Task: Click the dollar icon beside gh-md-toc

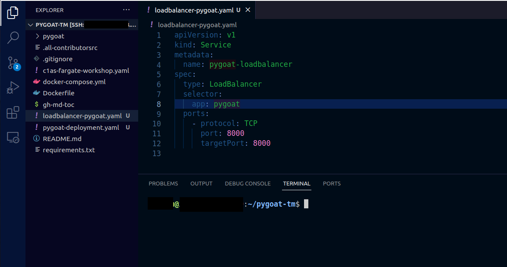Action: point(37,105)
